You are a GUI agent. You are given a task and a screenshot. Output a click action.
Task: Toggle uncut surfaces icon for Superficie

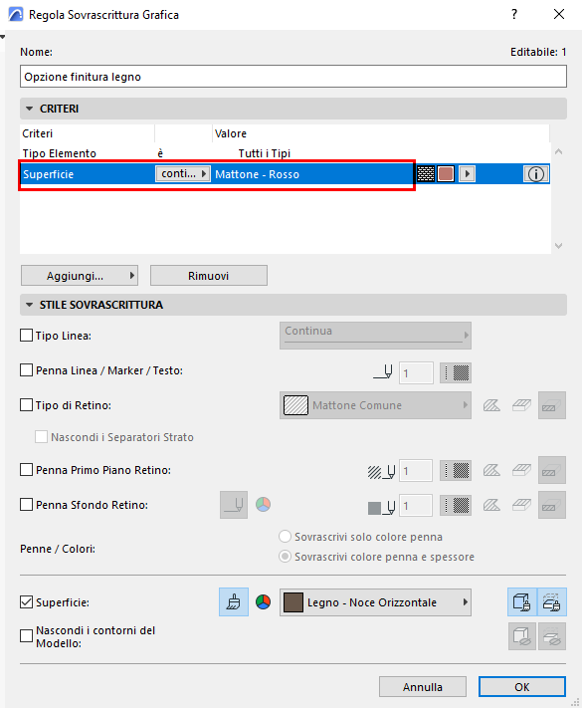[x=522, y=601]
